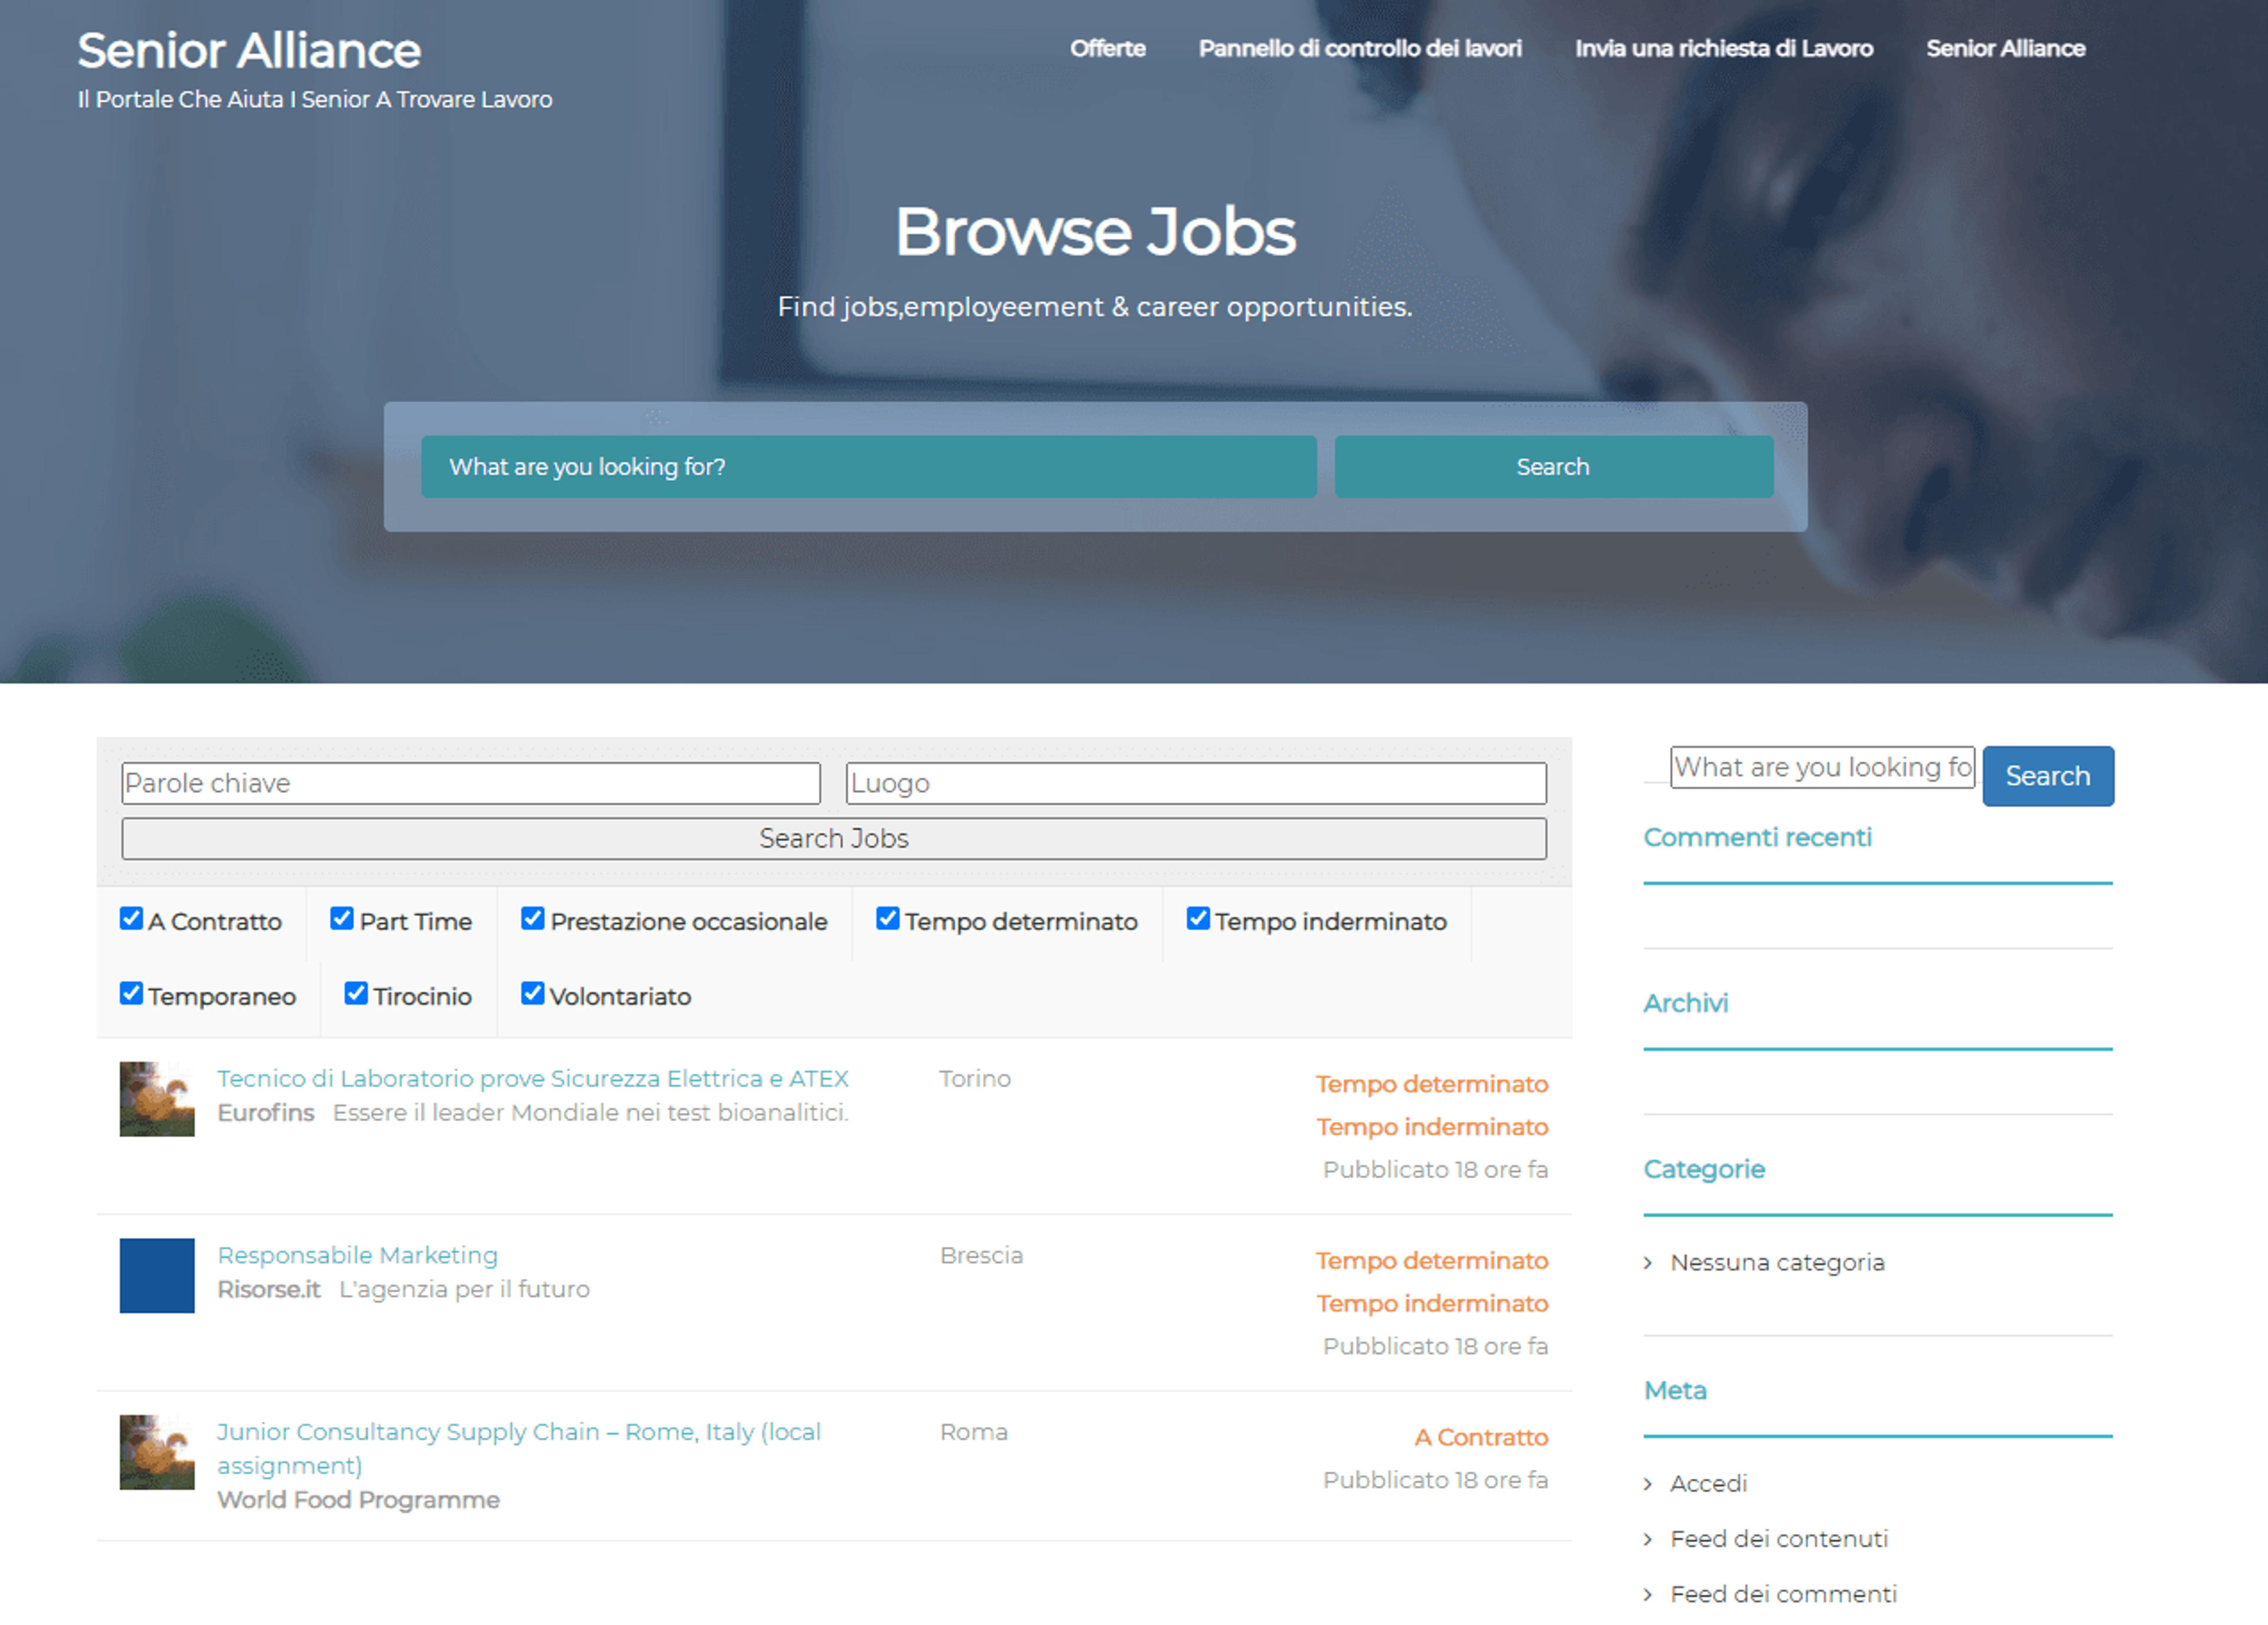Focus the Parole chiave keyword field
This screenshot has height=1625, width=2268.
tap(471, 783)
